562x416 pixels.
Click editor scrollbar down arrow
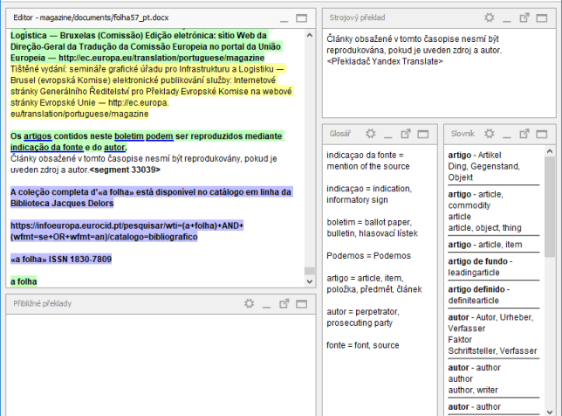pyautogui.click(x=310, y=281)
